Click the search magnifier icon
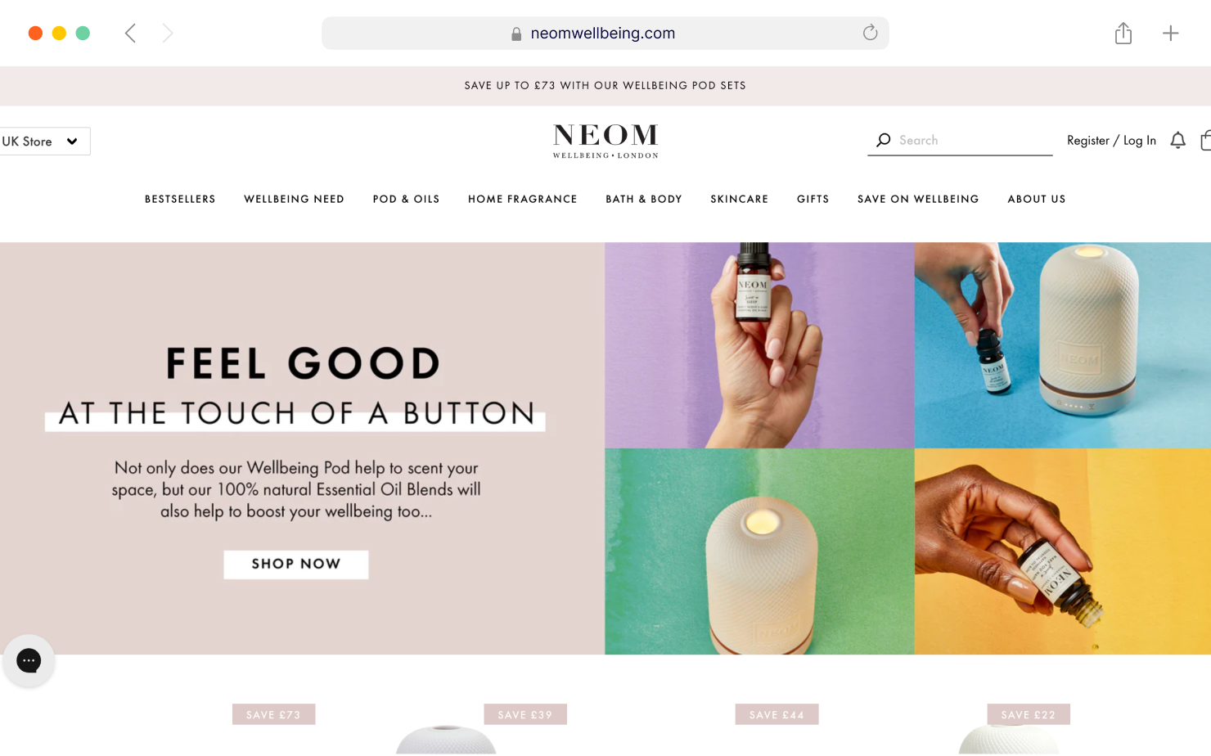This screenshot has width=1211, height=756. click(x=883, y=141)
